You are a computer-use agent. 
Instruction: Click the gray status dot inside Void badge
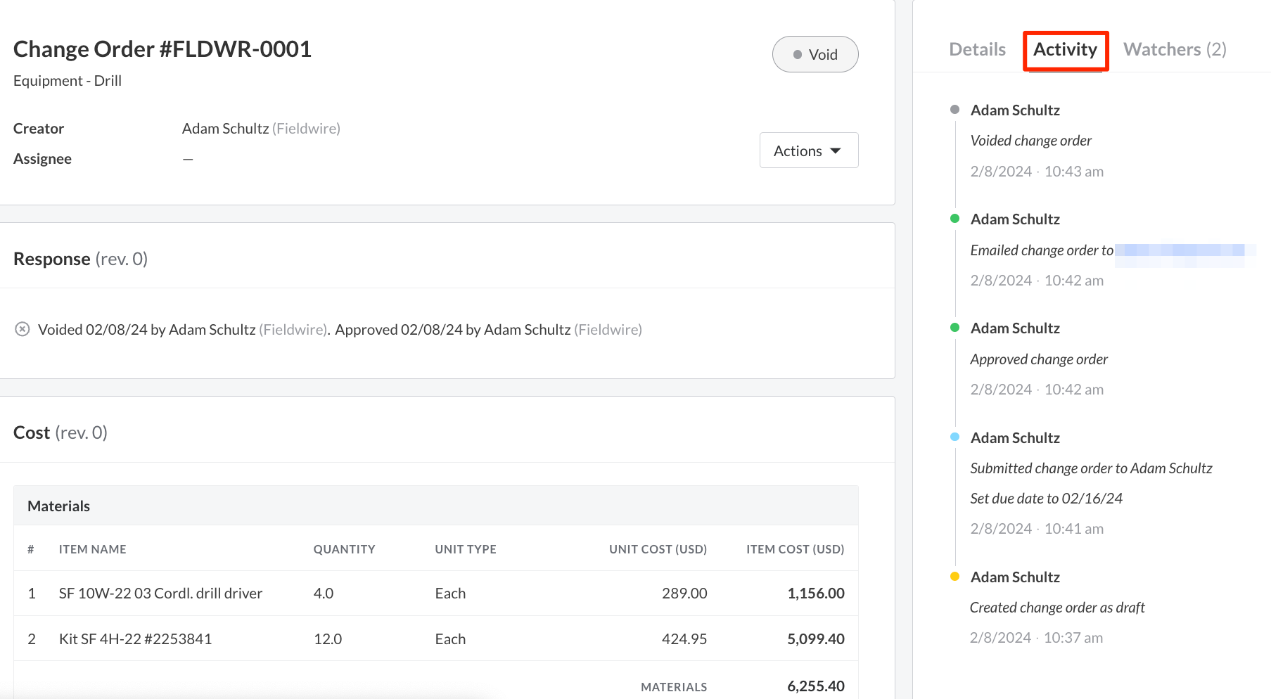coord(797,55)
